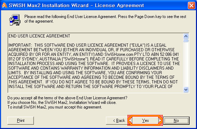This screenshot has height=129, width=197.
Task: Print the license agreement
Action: click(20, 121)
